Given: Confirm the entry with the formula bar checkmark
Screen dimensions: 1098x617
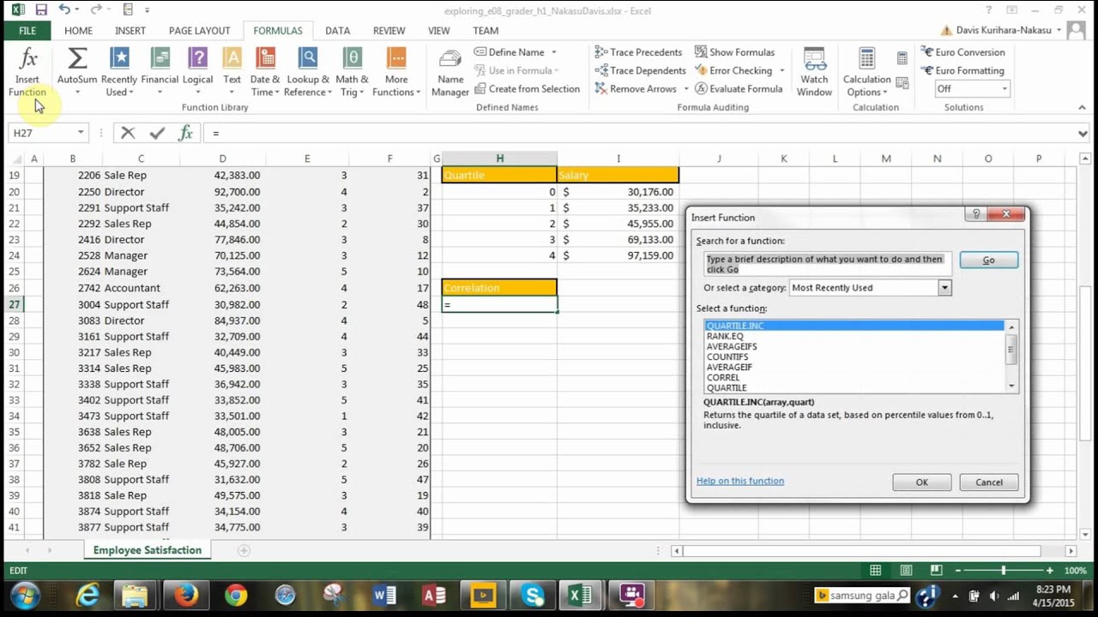Looking at the screenshot, I should (x=156, y=133).
